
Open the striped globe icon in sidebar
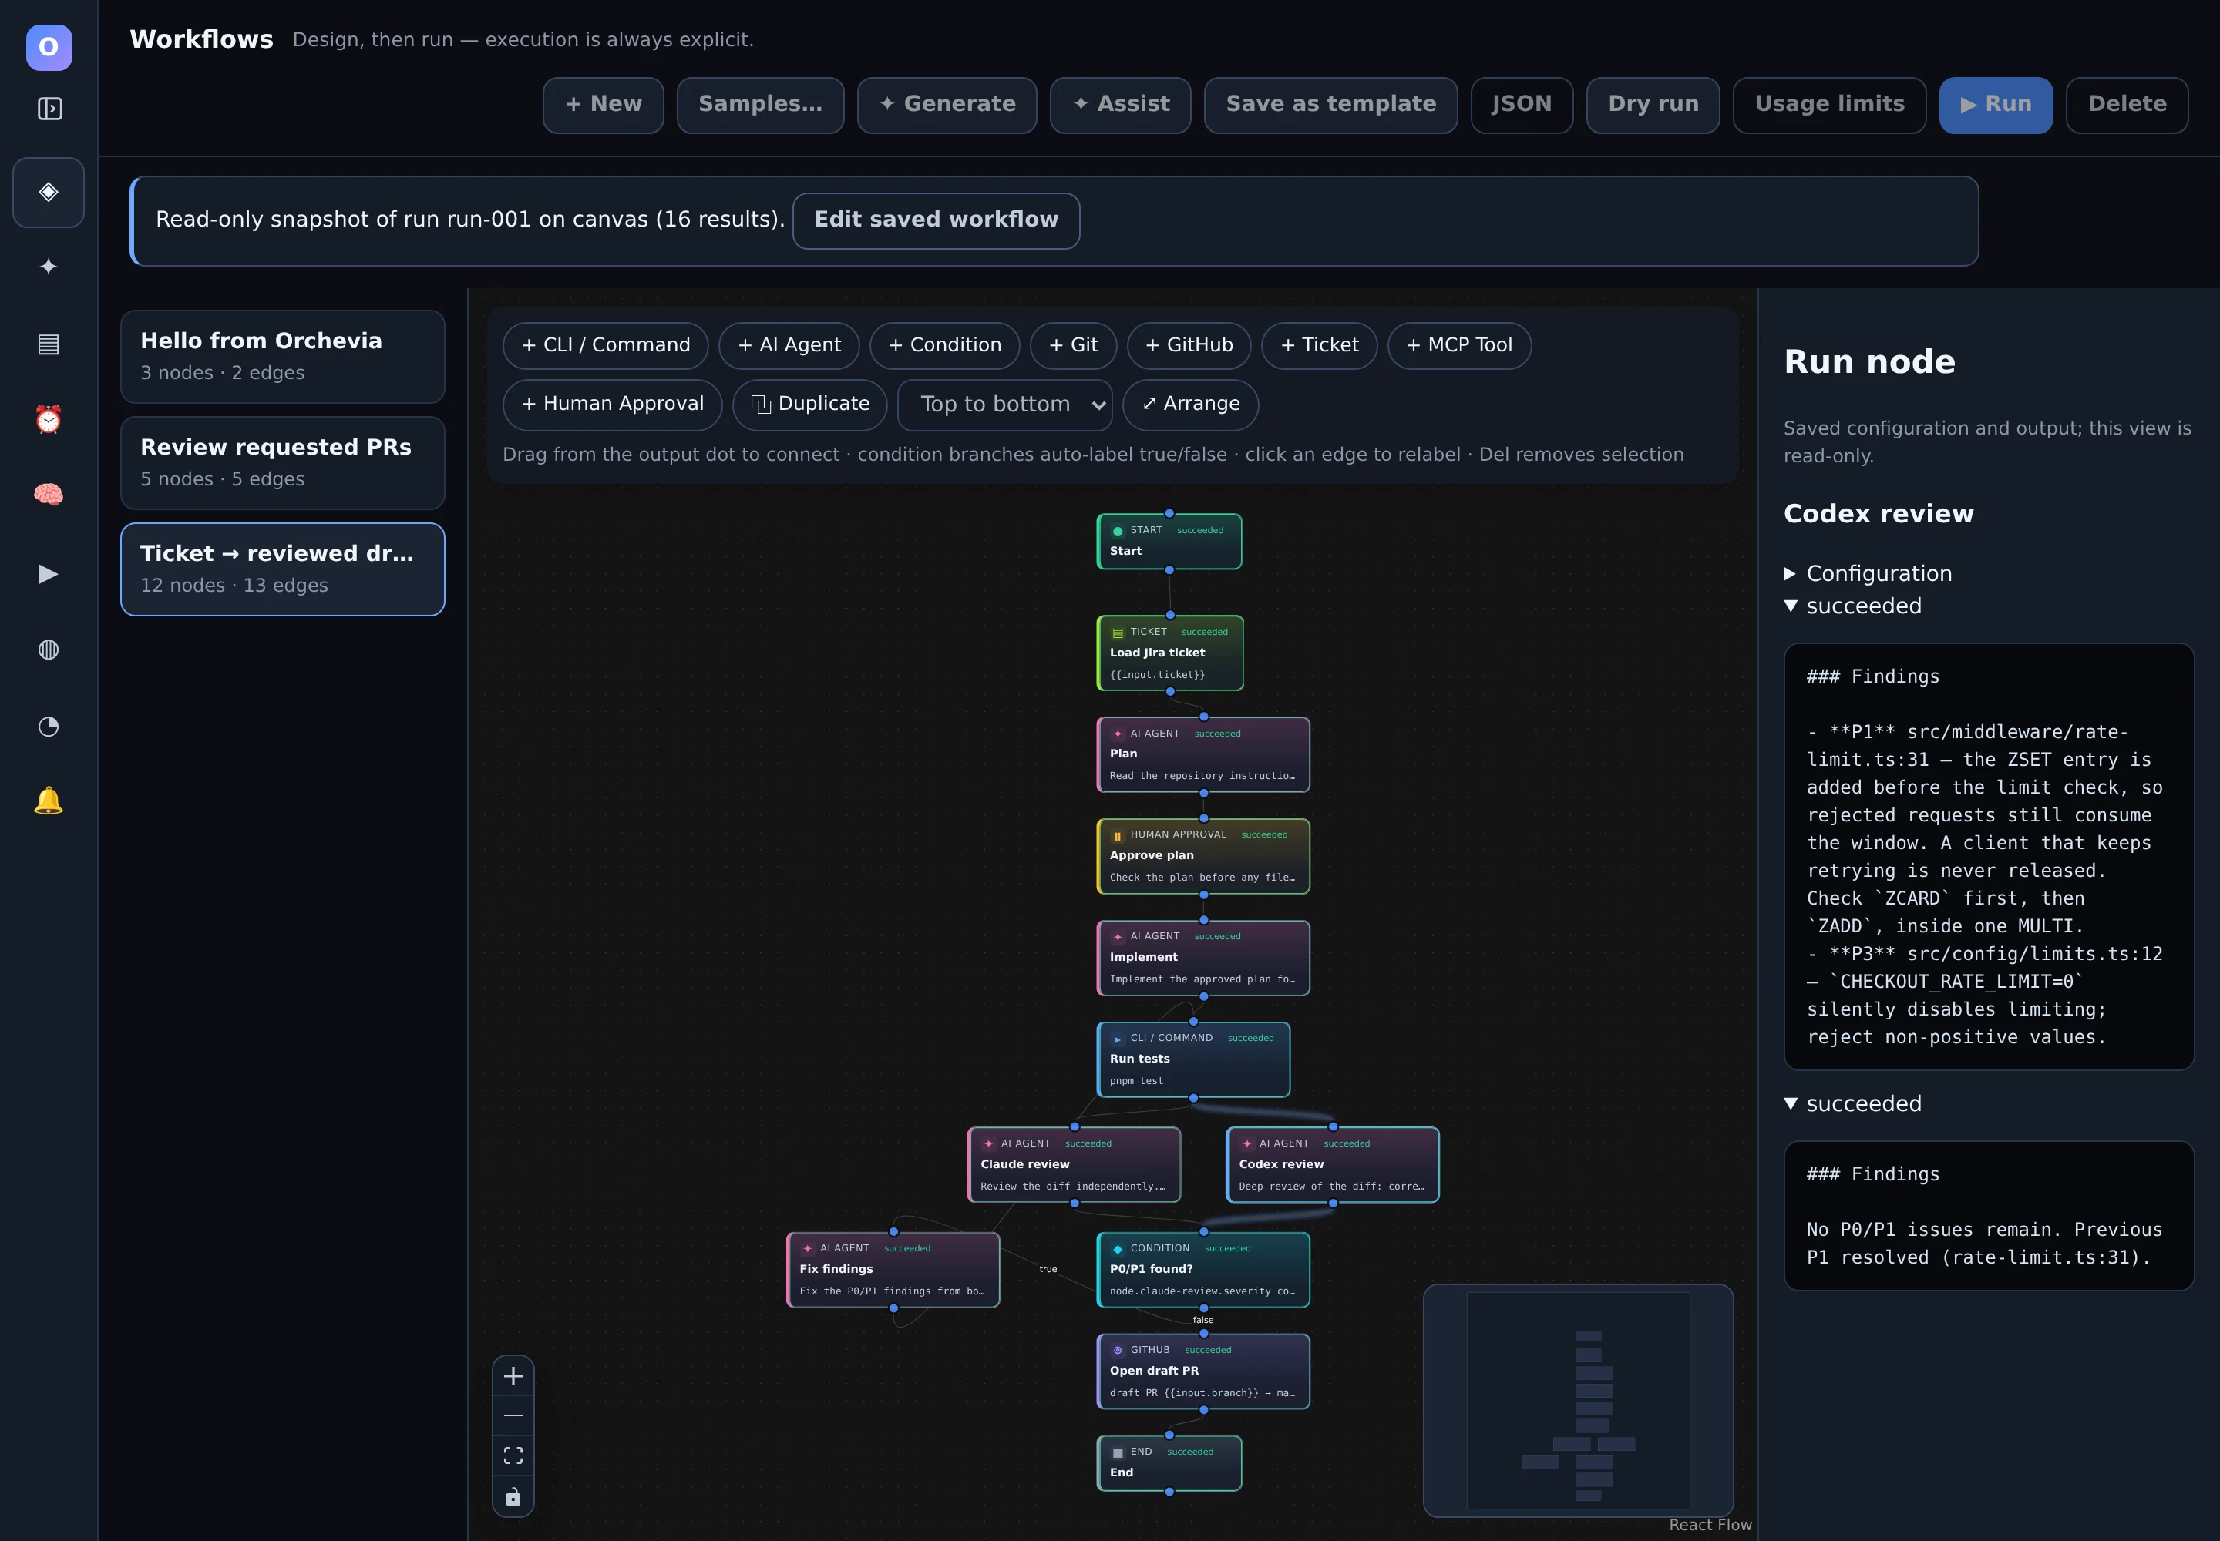[49, 650]
